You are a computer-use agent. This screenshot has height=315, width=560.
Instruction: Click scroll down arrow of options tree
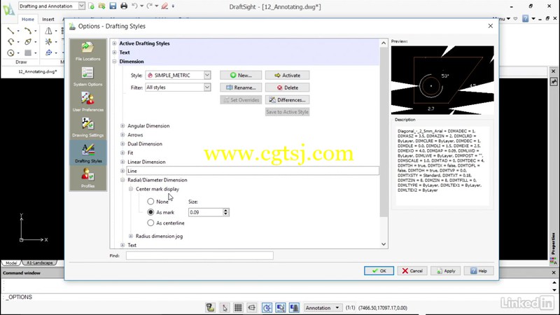pos(384,244)
